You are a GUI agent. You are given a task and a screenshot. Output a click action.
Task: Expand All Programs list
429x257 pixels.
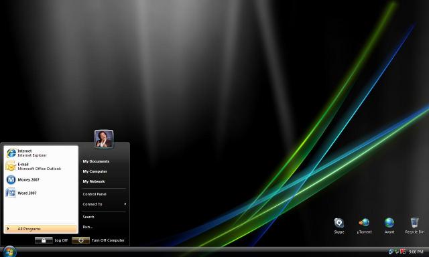[x=41, y=229]
